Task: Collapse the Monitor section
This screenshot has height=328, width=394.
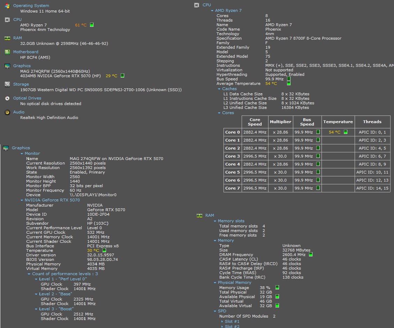Action: point(22,154)
